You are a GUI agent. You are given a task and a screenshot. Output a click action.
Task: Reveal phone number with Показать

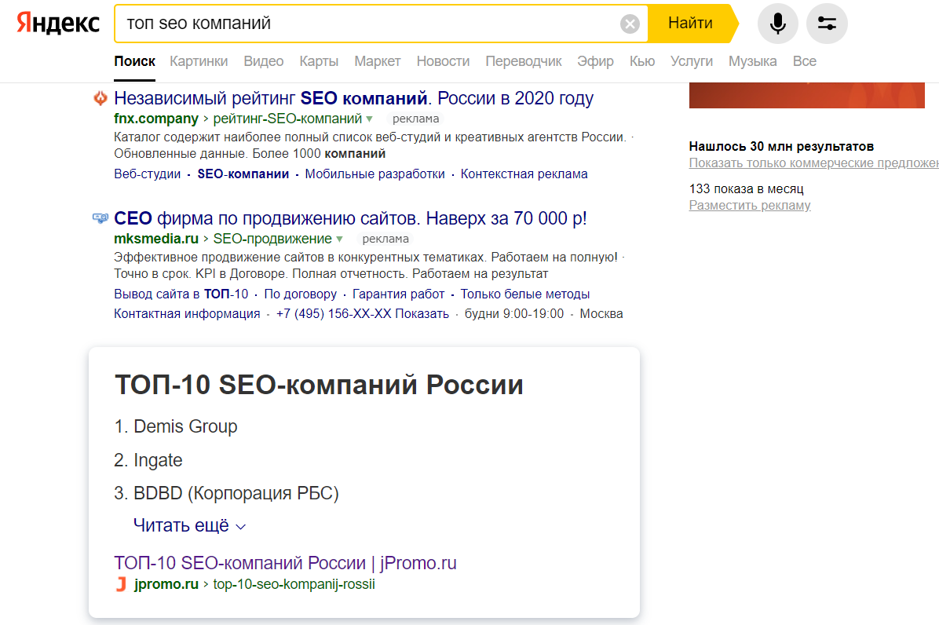(x=422, y=314)
